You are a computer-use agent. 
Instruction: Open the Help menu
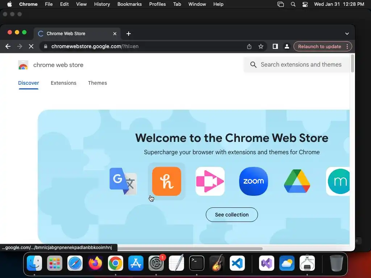218,4
